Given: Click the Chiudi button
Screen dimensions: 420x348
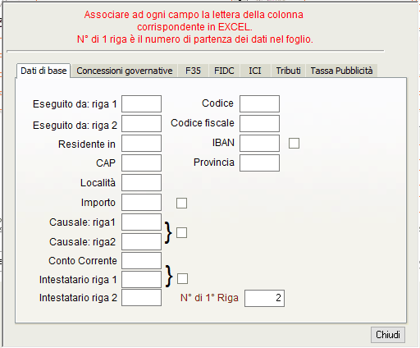Looking at the screenshot, I should 388,335.
